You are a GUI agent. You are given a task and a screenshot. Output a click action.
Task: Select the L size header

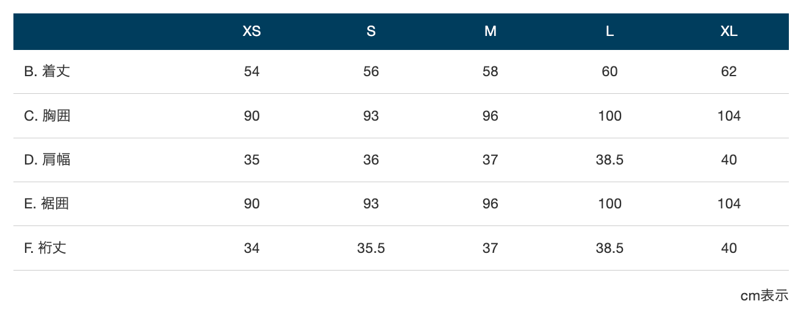609,32
